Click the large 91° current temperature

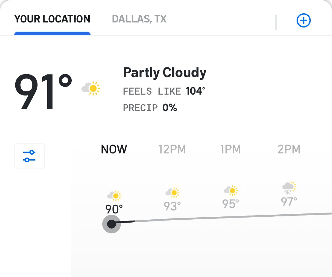click(43, 91)
